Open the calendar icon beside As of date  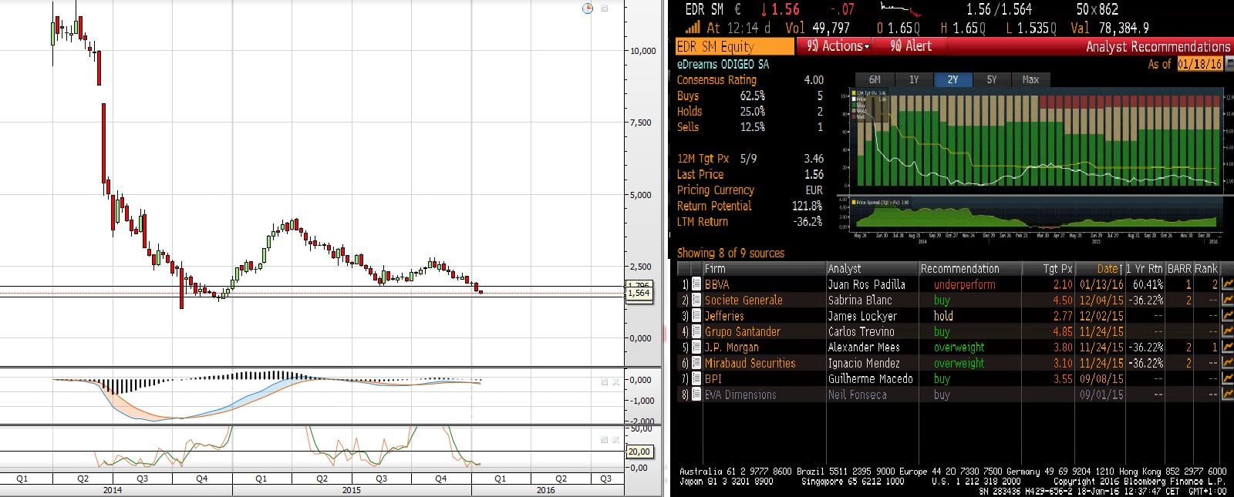[x=1229, y=64]
